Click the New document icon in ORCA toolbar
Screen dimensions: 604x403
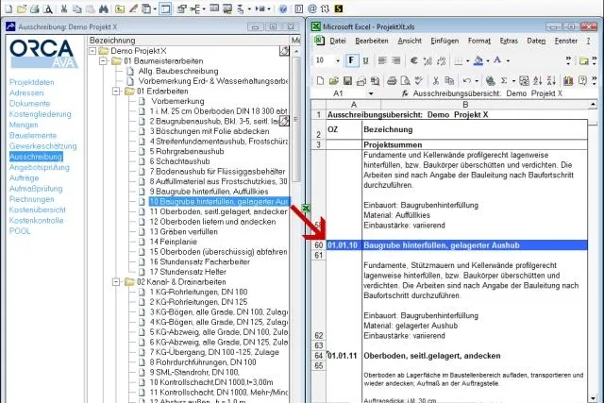(x=8, y=8)
